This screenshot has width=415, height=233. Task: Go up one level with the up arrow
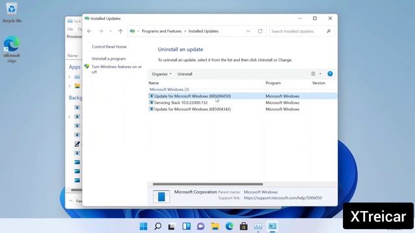click(121, 31)
